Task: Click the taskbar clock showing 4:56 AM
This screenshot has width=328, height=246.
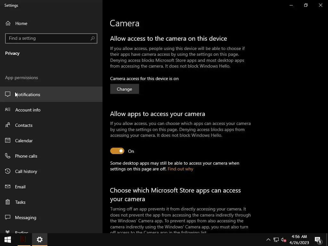Action: [299, 240]
